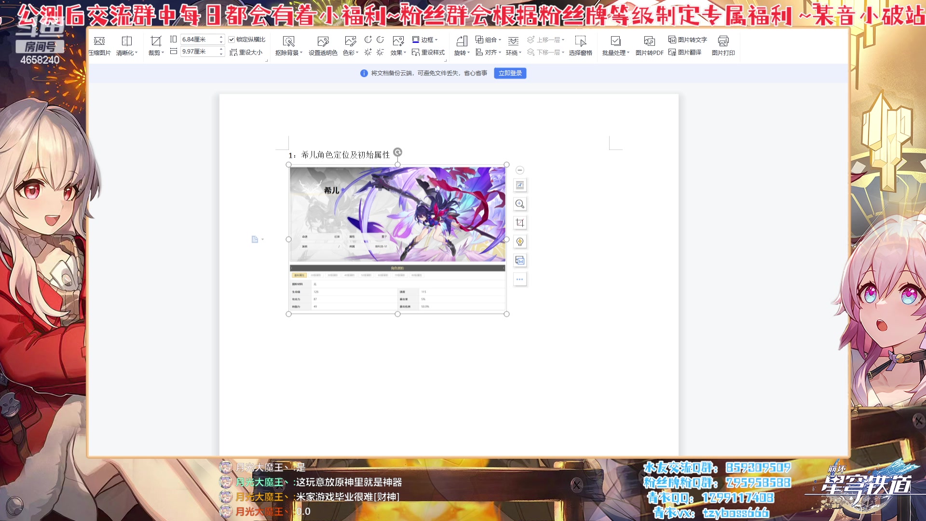
Task: Click the backup notice text 将文档备份云端
Action: click(x=392, y=73)
